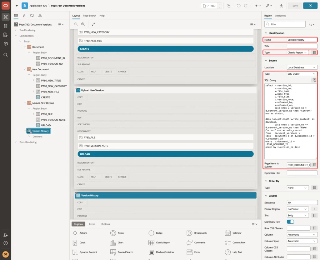Open the Parent Region dropdown
This screenshot has height=260, width=320.
click(297, 209)
